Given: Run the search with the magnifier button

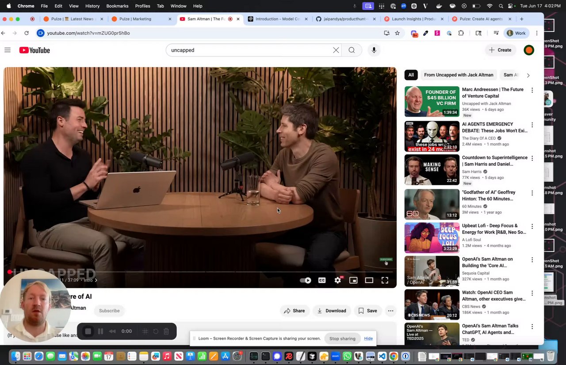Looking at the screenshot, I should [352, 50].
